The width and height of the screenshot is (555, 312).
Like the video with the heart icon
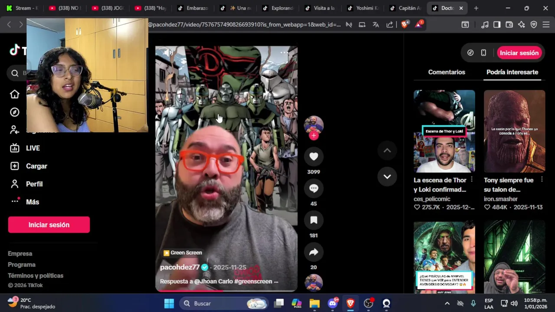click(313, 156)
